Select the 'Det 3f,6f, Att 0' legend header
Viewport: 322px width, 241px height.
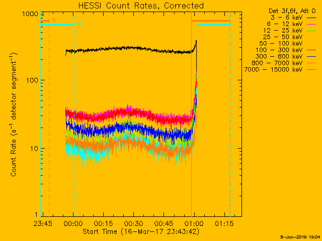point(292,11)
